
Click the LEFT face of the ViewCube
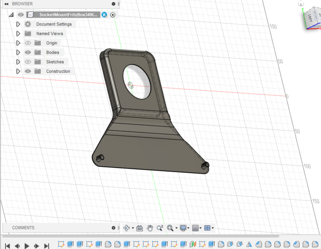310,18
